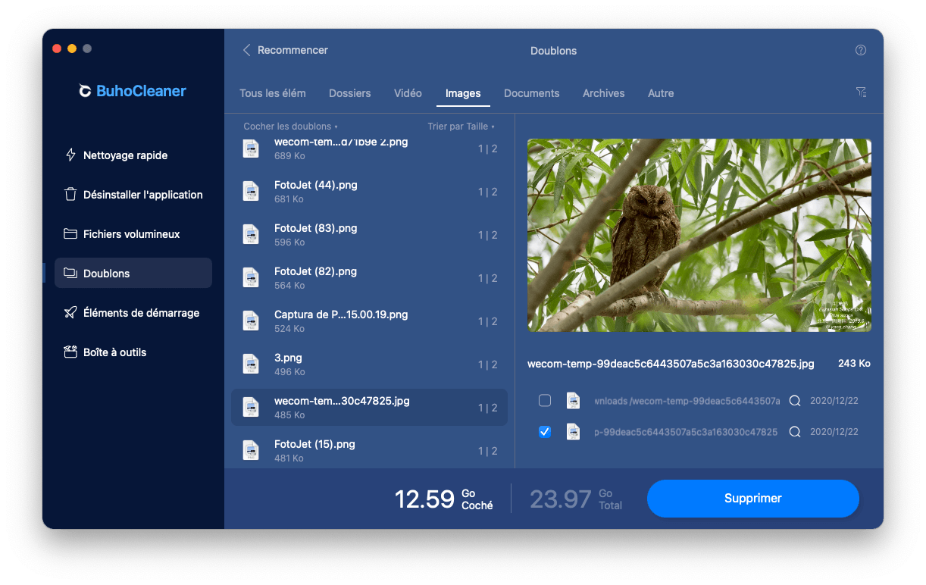The image size is (926, 585).
Task: Click the owl preview image
Action: [699, 235]
